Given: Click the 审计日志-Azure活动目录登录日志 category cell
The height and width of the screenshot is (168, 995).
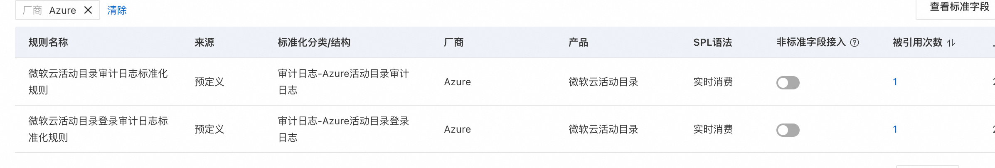Looking at the screenshot, I should click(x=343, y=129).
